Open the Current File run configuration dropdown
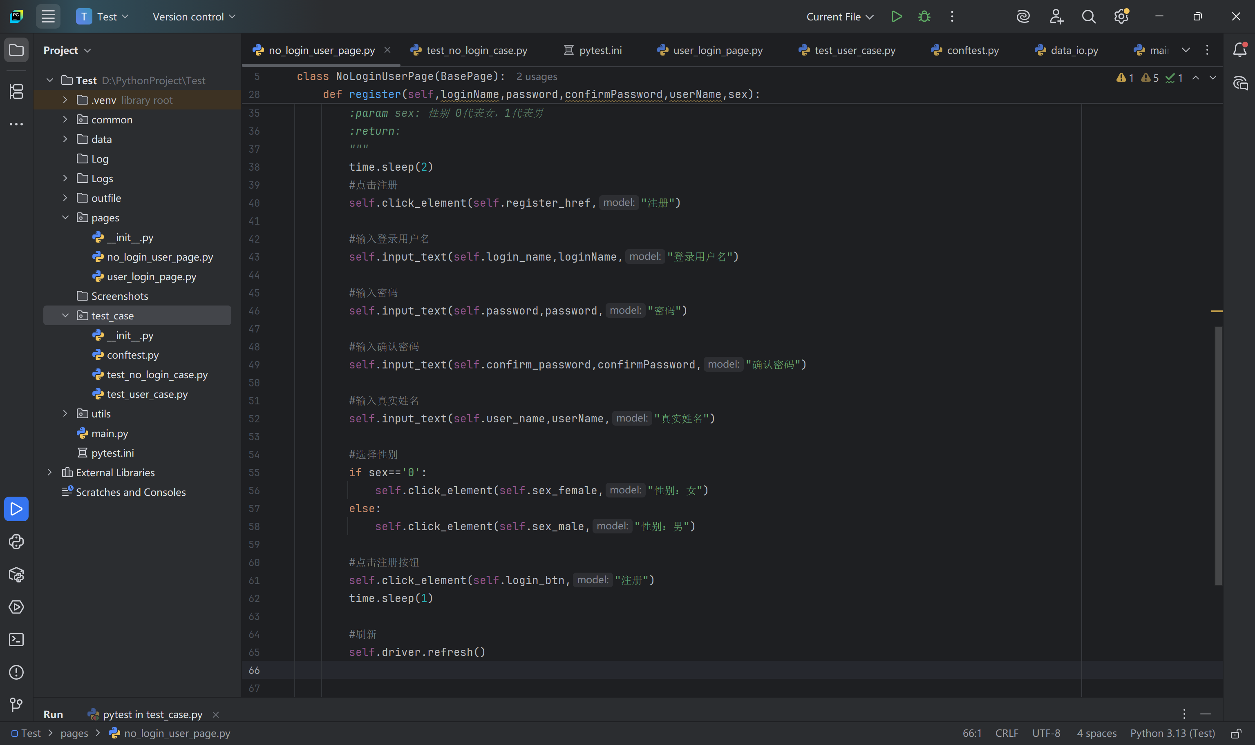 [840, 17]
